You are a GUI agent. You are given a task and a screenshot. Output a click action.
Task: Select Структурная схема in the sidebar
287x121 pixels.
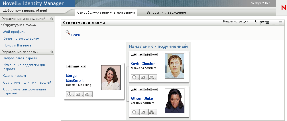pyautogui.click(x=20, y=25)
